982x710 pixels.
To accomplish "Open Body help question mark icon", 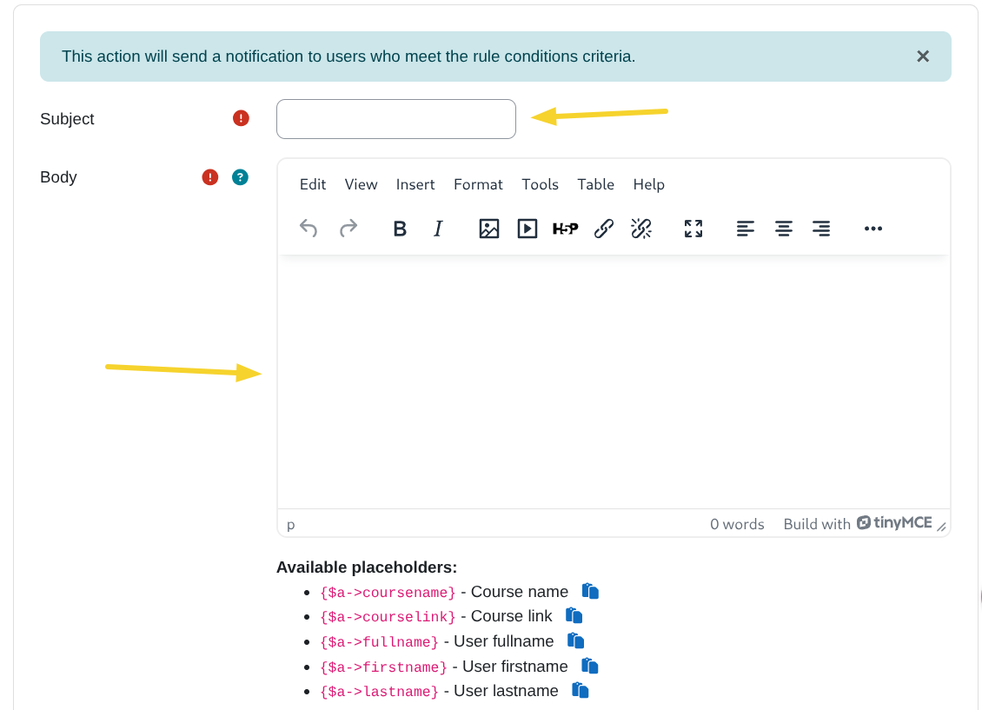I will (x=240, y=177).
